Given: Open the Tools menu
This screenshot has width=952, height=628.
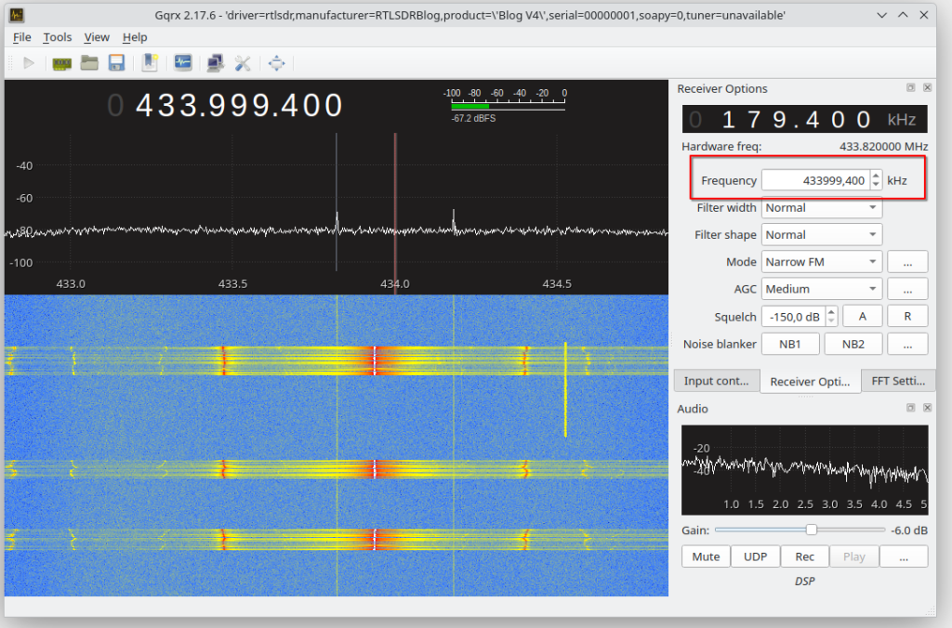Looking at the screenshot, I should 57,37.
